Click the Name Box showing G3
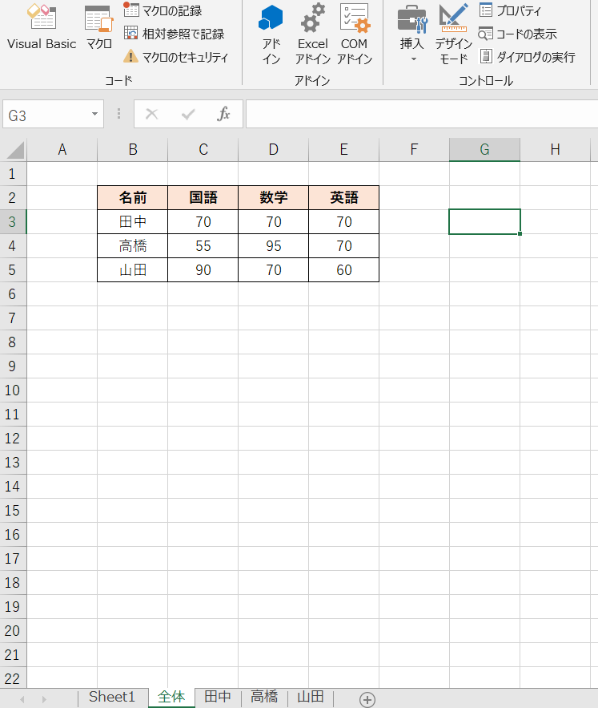 (45, 115)
